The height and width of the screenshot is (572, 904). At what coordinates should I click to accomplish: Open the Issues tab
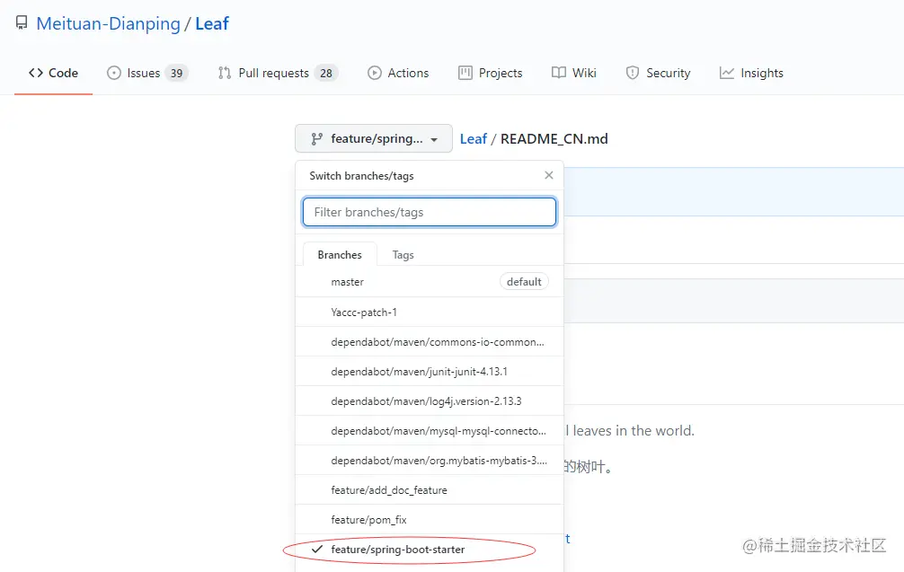pyautogui.click(x=147, y=73)
